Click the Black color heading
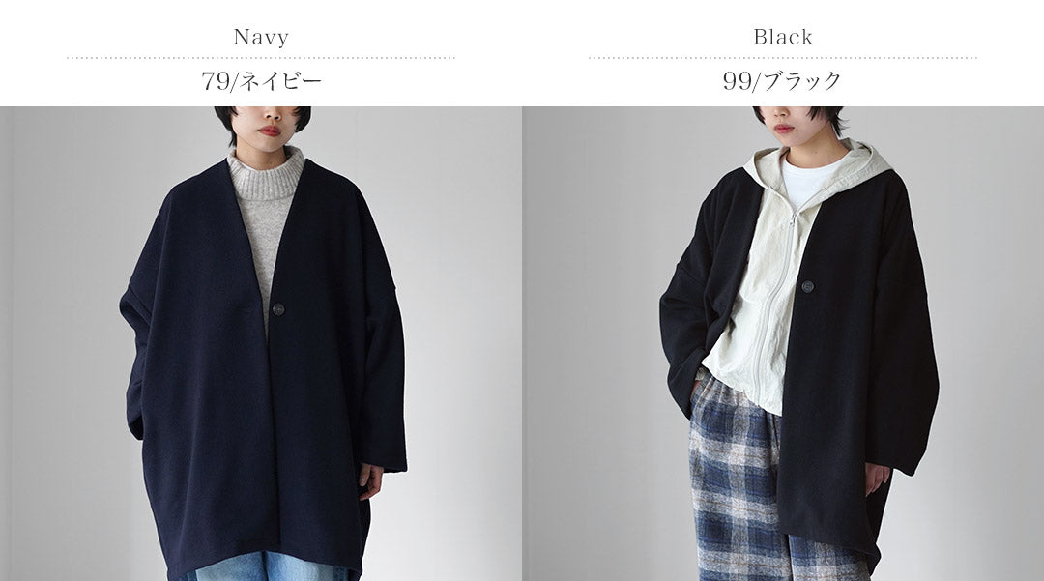The image size is (1044, 581). coord(783,37)
